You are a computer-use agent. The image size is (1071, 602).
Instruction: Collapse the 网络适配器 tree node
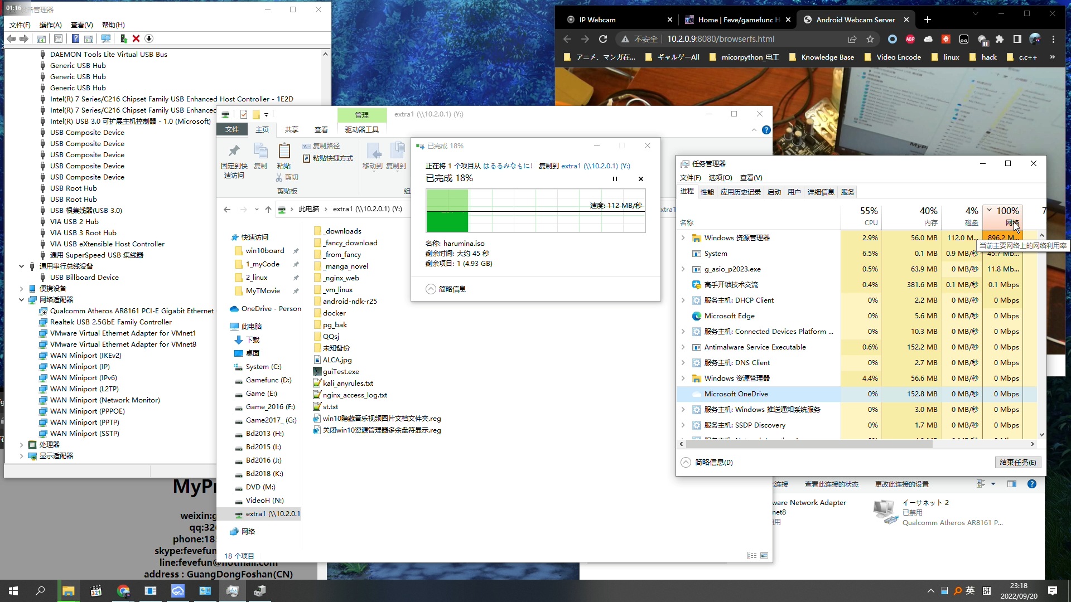[x=21, y=300]
